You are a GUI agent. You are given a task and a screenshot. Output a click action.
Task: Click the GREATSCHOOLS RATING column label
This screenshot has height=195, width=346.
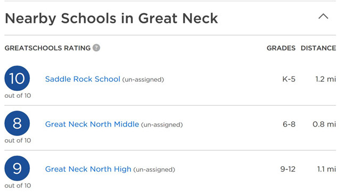tap(48, 48)
